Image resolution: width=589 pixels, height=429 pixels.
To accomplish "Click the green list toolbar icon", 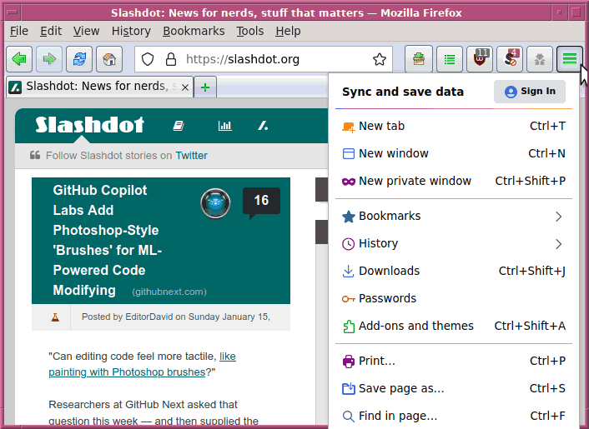I will click(x=450, y=59).
